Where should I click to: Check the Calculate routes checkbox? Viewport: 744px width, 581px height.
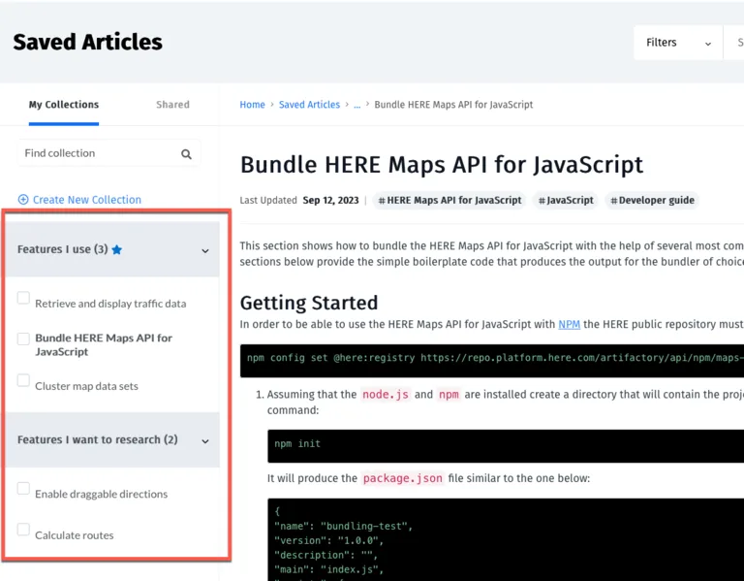[x=23, y=530]
